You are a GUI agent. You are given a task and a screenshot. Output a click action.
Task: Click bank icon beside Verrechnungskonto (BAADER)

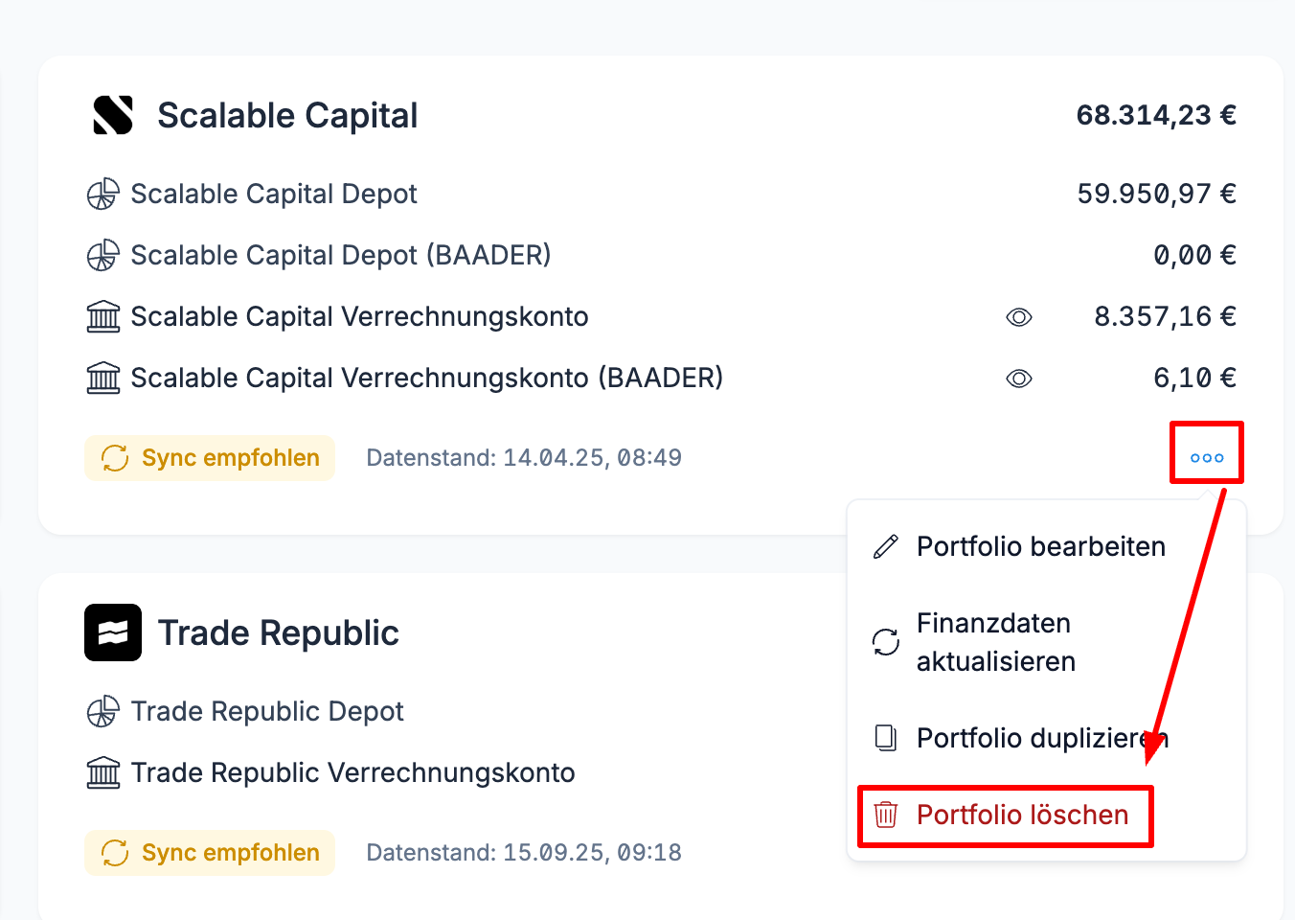[x=103, y=378]
